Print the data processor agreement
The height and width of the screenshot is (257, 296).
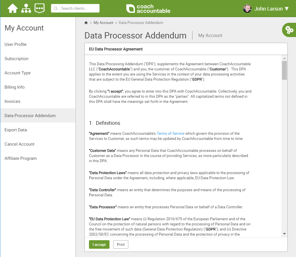coord(121,244)
